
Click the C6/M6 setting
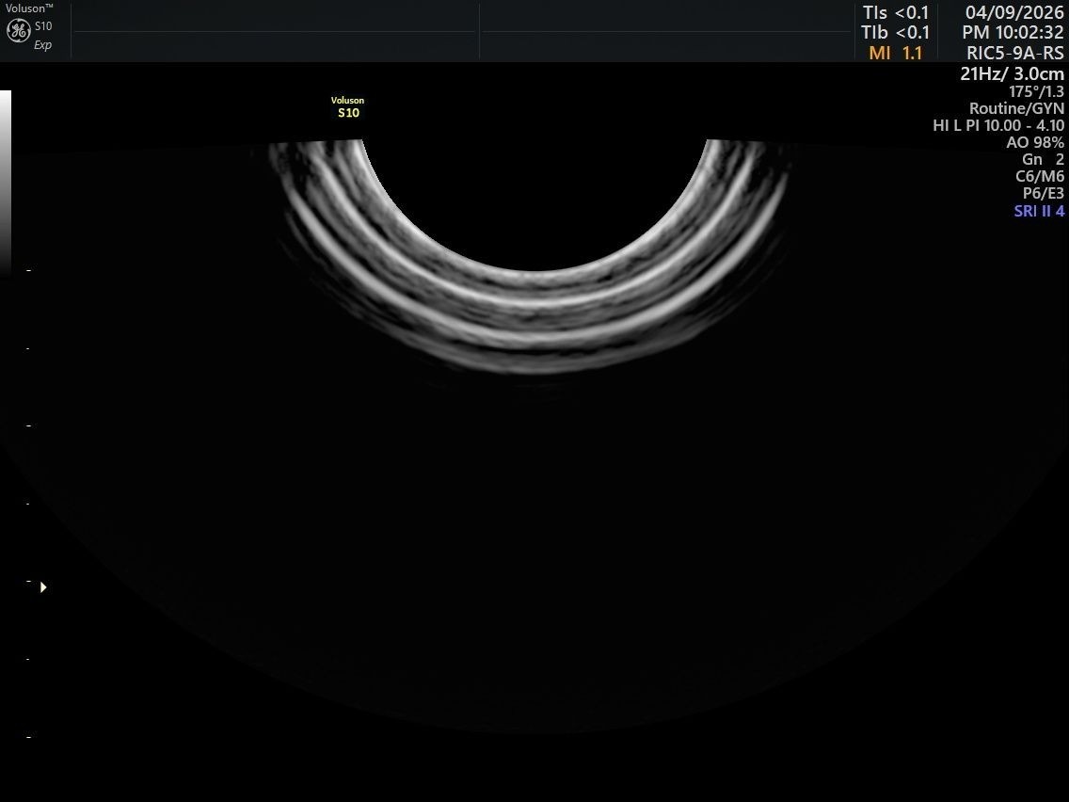[1040, 177]
